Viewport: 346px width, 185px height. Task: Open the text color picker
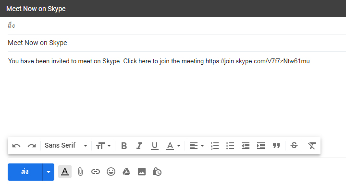pos(173,146)
